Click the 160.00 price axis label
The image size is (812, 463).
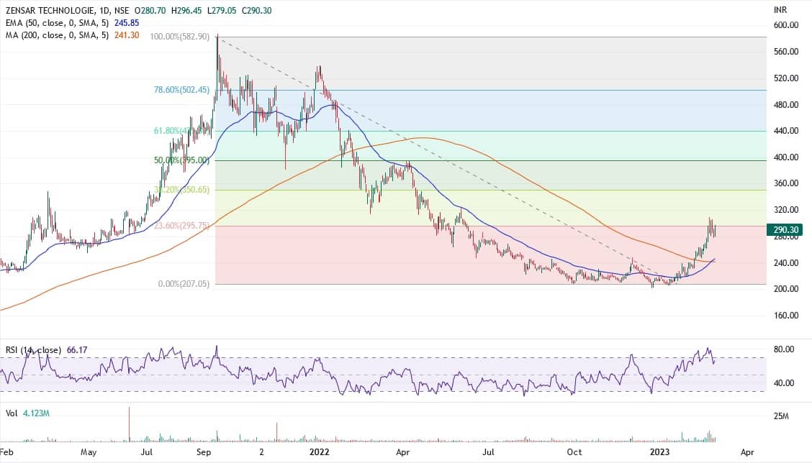(785, 316)
